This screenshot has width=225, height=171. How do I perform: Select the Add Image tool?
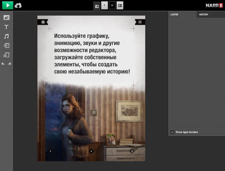click(x=7, y=18)
